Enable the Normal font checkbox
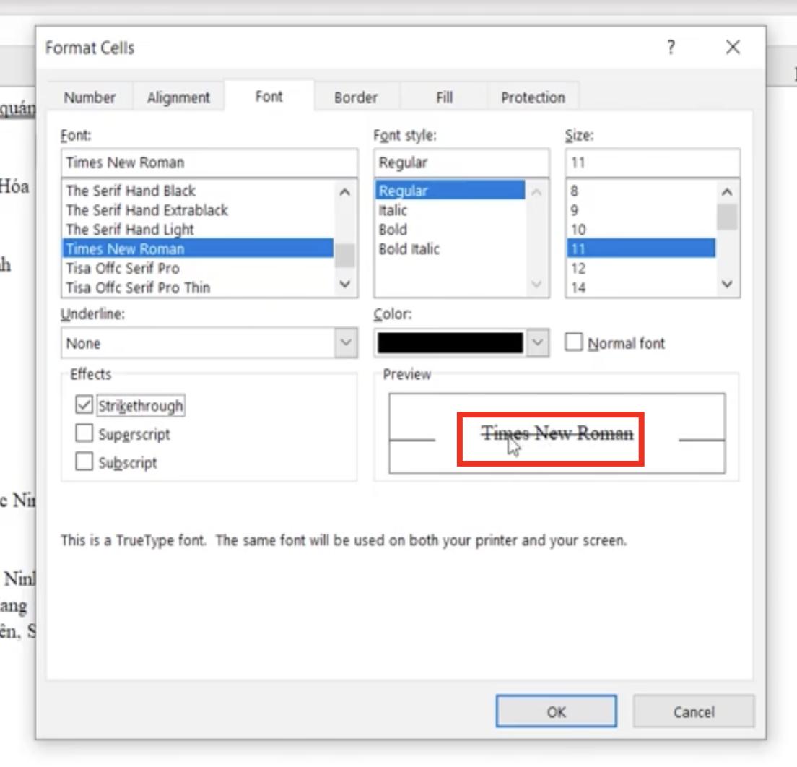797x767 pixels. [x=574, y=342]
